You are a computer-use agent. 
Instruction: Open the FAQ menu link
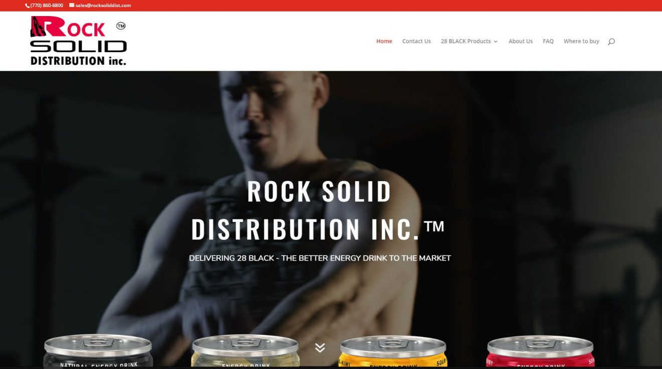click(548, 41)
